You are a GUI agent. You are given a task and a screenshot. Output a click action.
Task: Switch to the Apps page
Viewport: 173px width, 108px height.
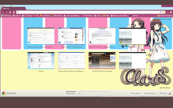click(79, 94)
